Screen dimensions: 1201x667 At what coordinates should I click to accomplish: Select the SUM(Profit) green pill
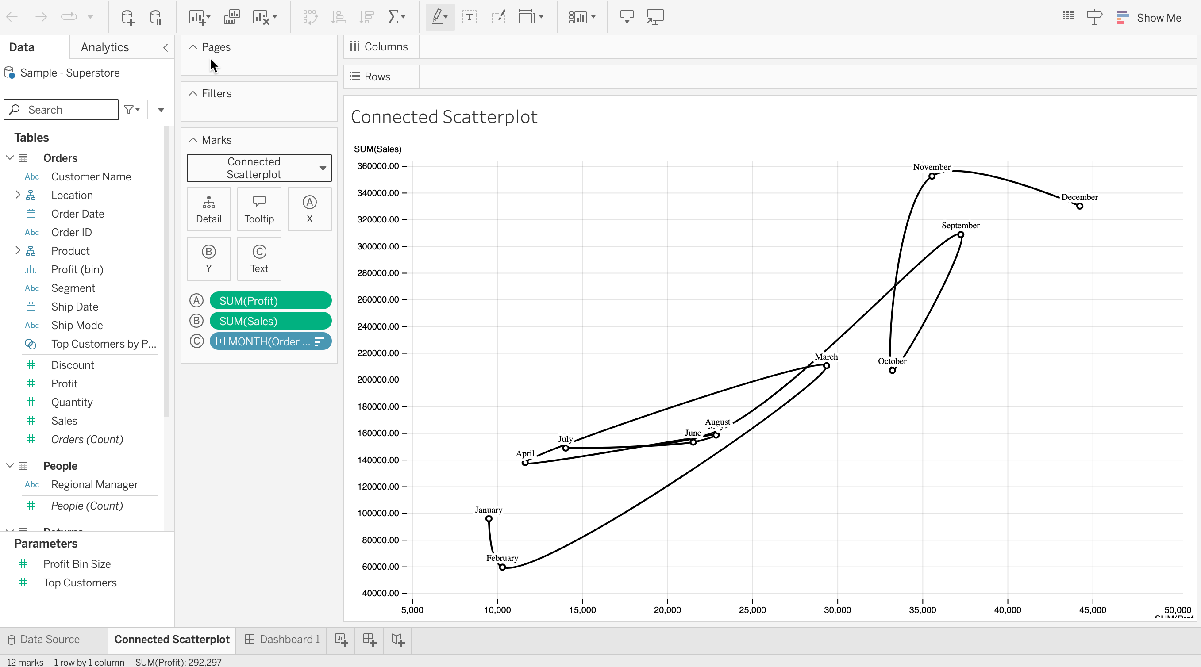pyautogui.click(x=270, y=301)
